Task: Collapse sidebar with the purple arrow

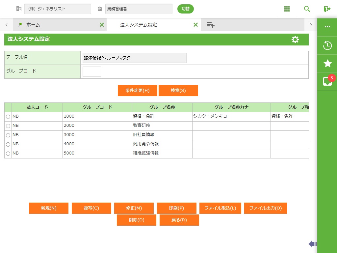Action: coord(312,244)
